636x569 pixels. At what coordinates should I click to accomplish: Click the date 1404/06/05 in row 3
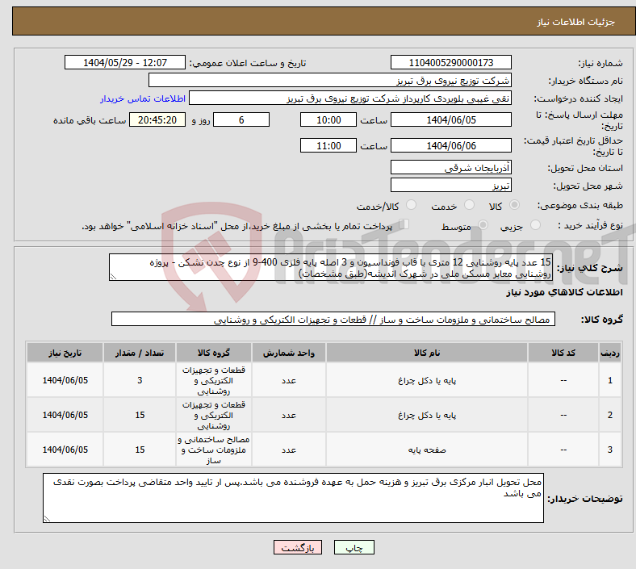pos(65,450)
